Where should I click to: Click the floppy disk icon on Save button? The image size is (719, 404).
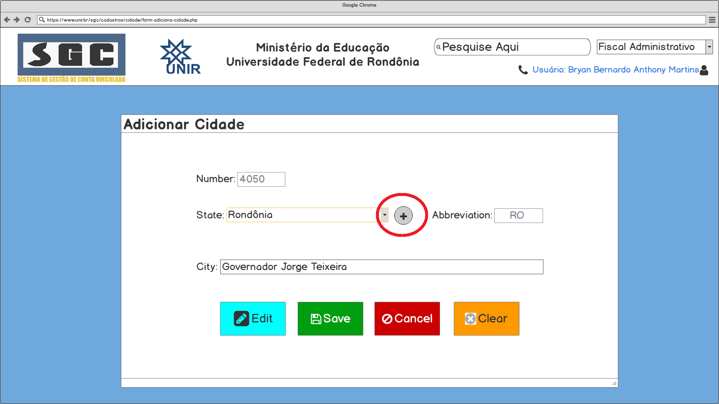click(x=316, y=318)
